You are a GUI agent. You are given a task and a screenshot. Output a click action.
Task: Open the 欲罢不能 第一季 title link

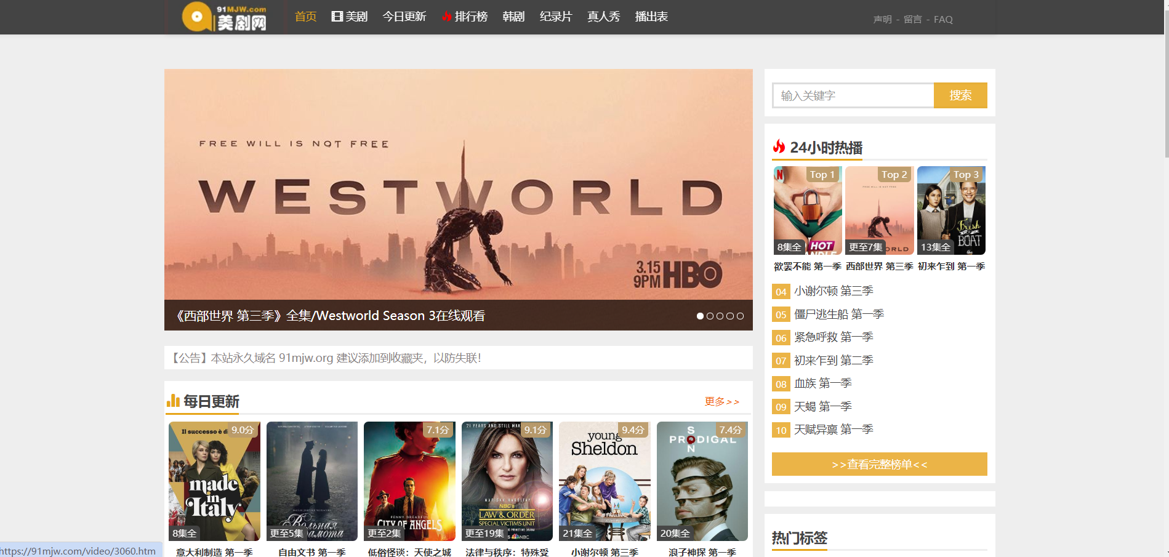click(808, 266)
